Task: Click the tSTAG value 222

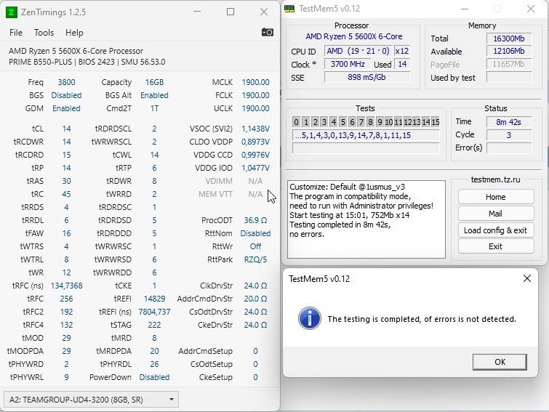Action: click(154, 325)
